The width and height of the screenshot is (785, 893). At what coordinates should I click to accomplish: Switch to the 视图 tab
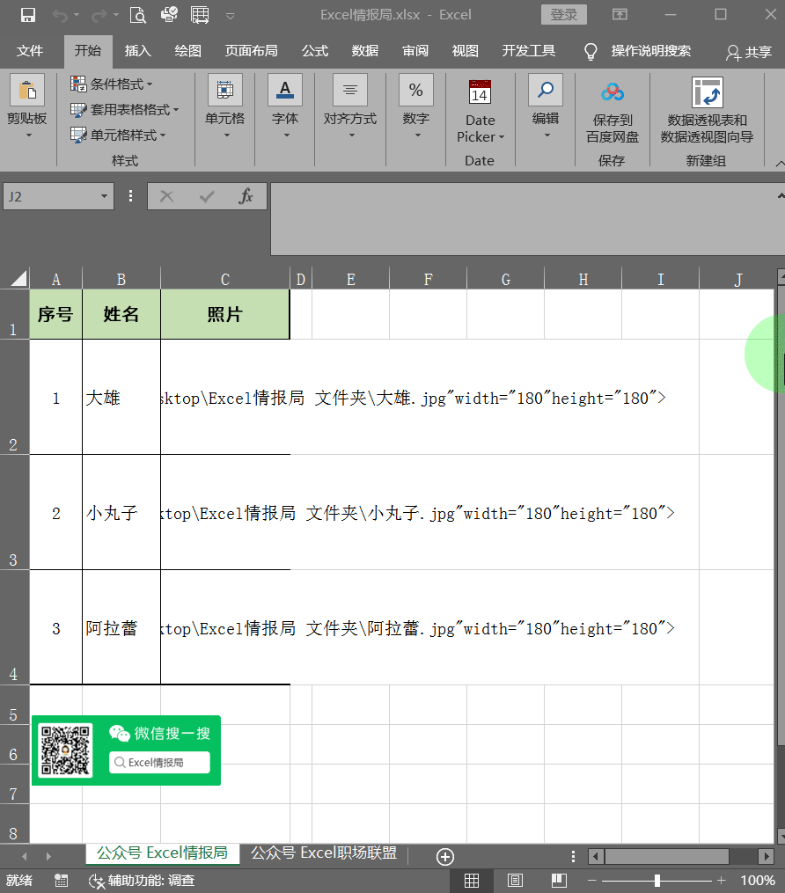click(466, 51)
